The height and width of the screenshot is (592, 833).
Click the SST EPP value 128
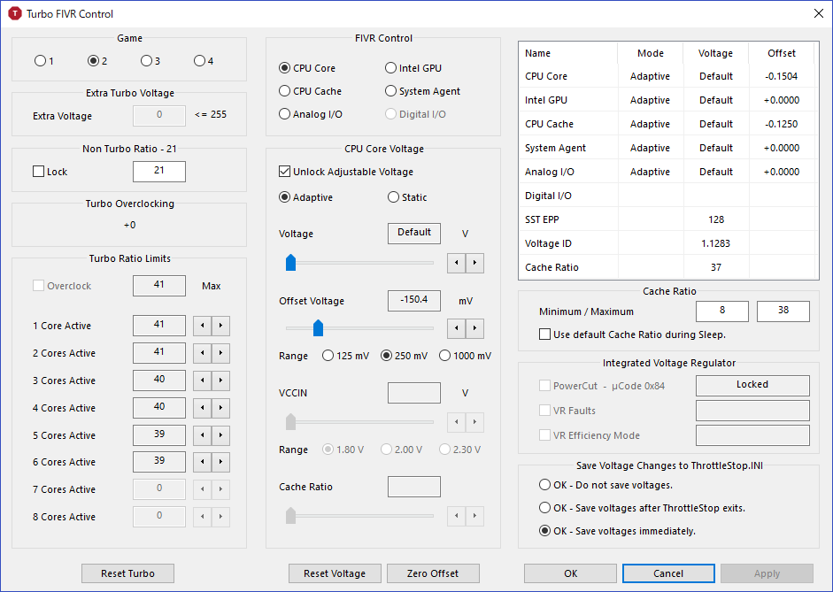point(715,219)
